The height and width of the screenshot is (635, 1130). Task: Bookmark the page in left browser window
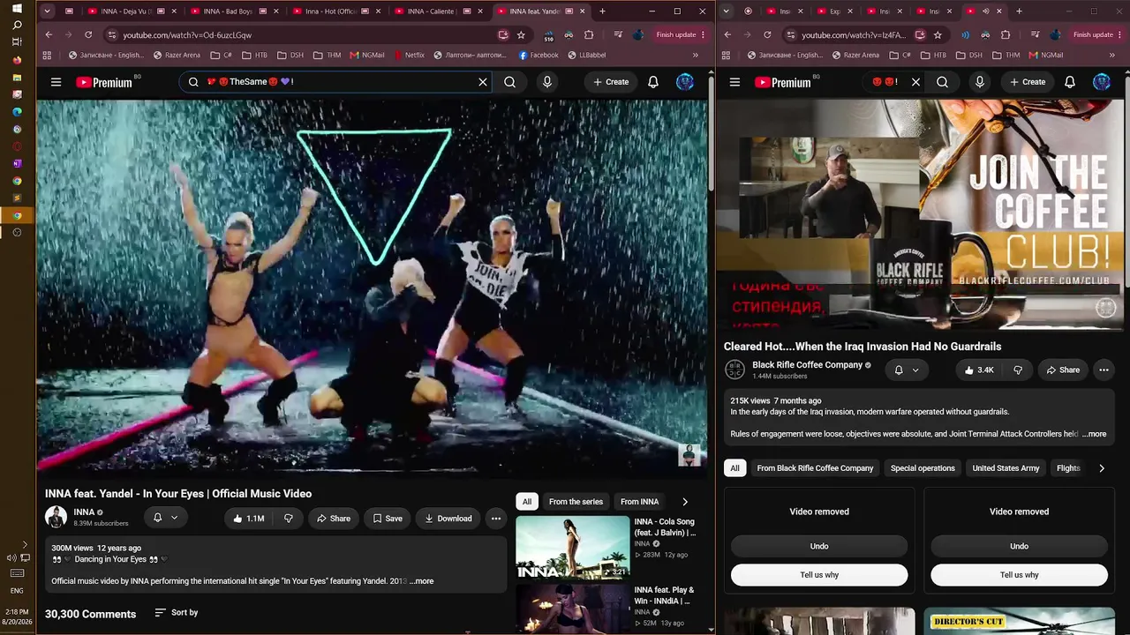[521, 35]
